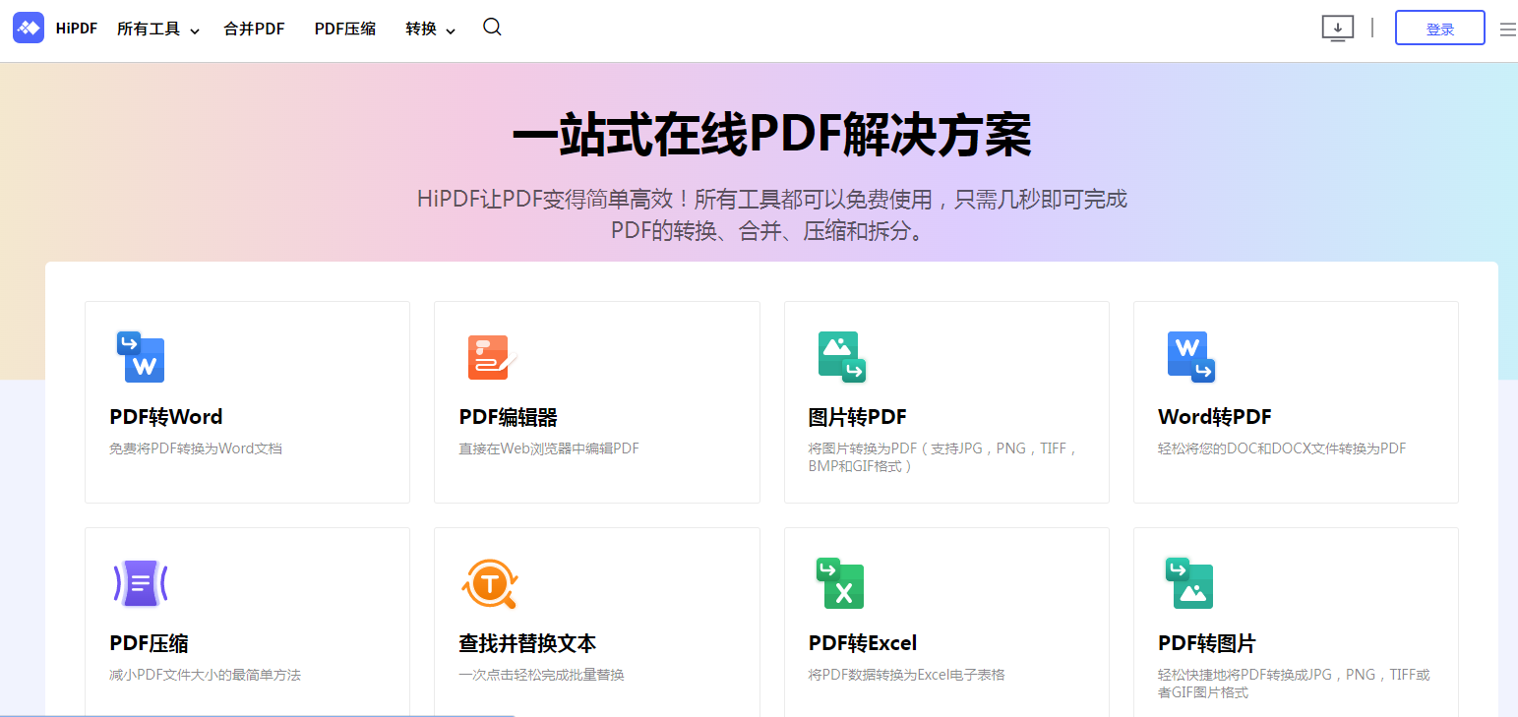This screenshot has height=717, width=1518.
Task: Click the 查找并替换文本 tool icon
Action: [x=489, y=584]
